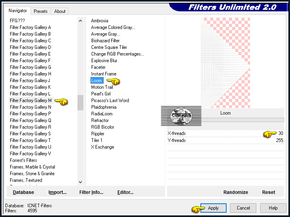
Task: Choose the Plaidophrenia filter
Action: 104,107
